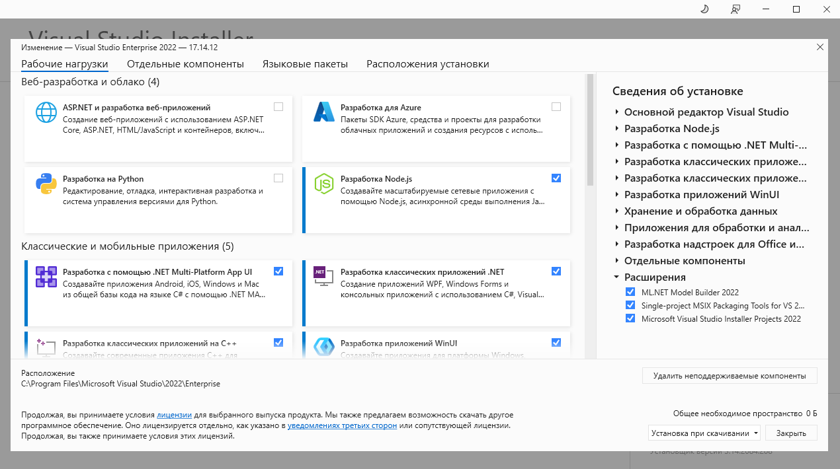Click the WinUI workload icon
The width and height of the screenshot is (840, 469).
pyautogui.click(x=324, y=347)
